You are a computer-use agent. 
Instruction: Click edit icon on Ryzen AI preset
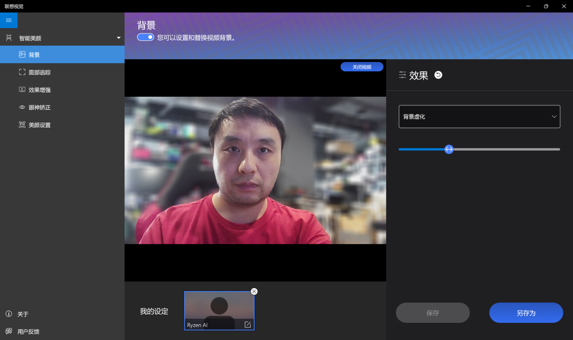247,325
